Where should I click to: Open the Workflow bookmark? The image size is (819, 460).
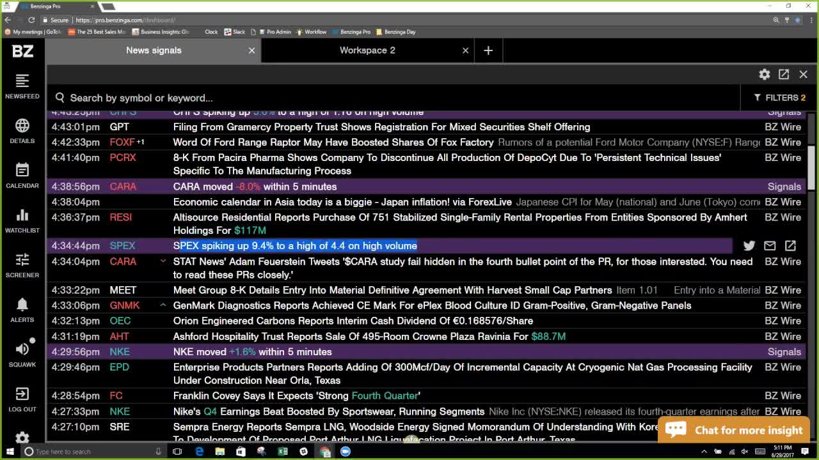[x=312, y=32]
